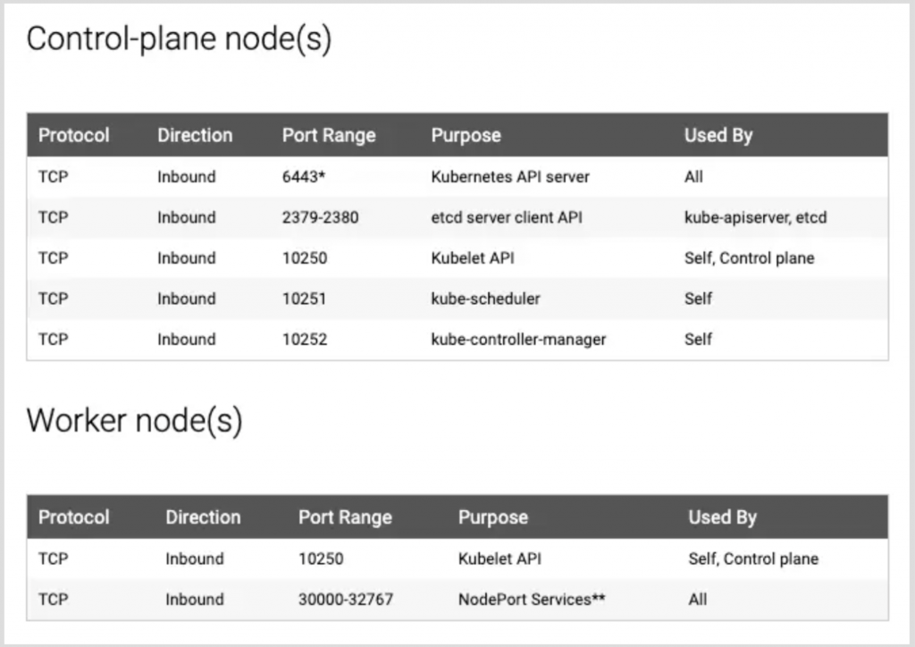
Task: Click port 6443* cell
Action: coord(304,177)
